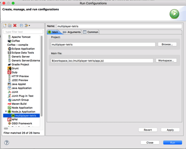This screenshot has width=186, height=149.
Task: Click the Apply button
Action: tap(170, 130)
